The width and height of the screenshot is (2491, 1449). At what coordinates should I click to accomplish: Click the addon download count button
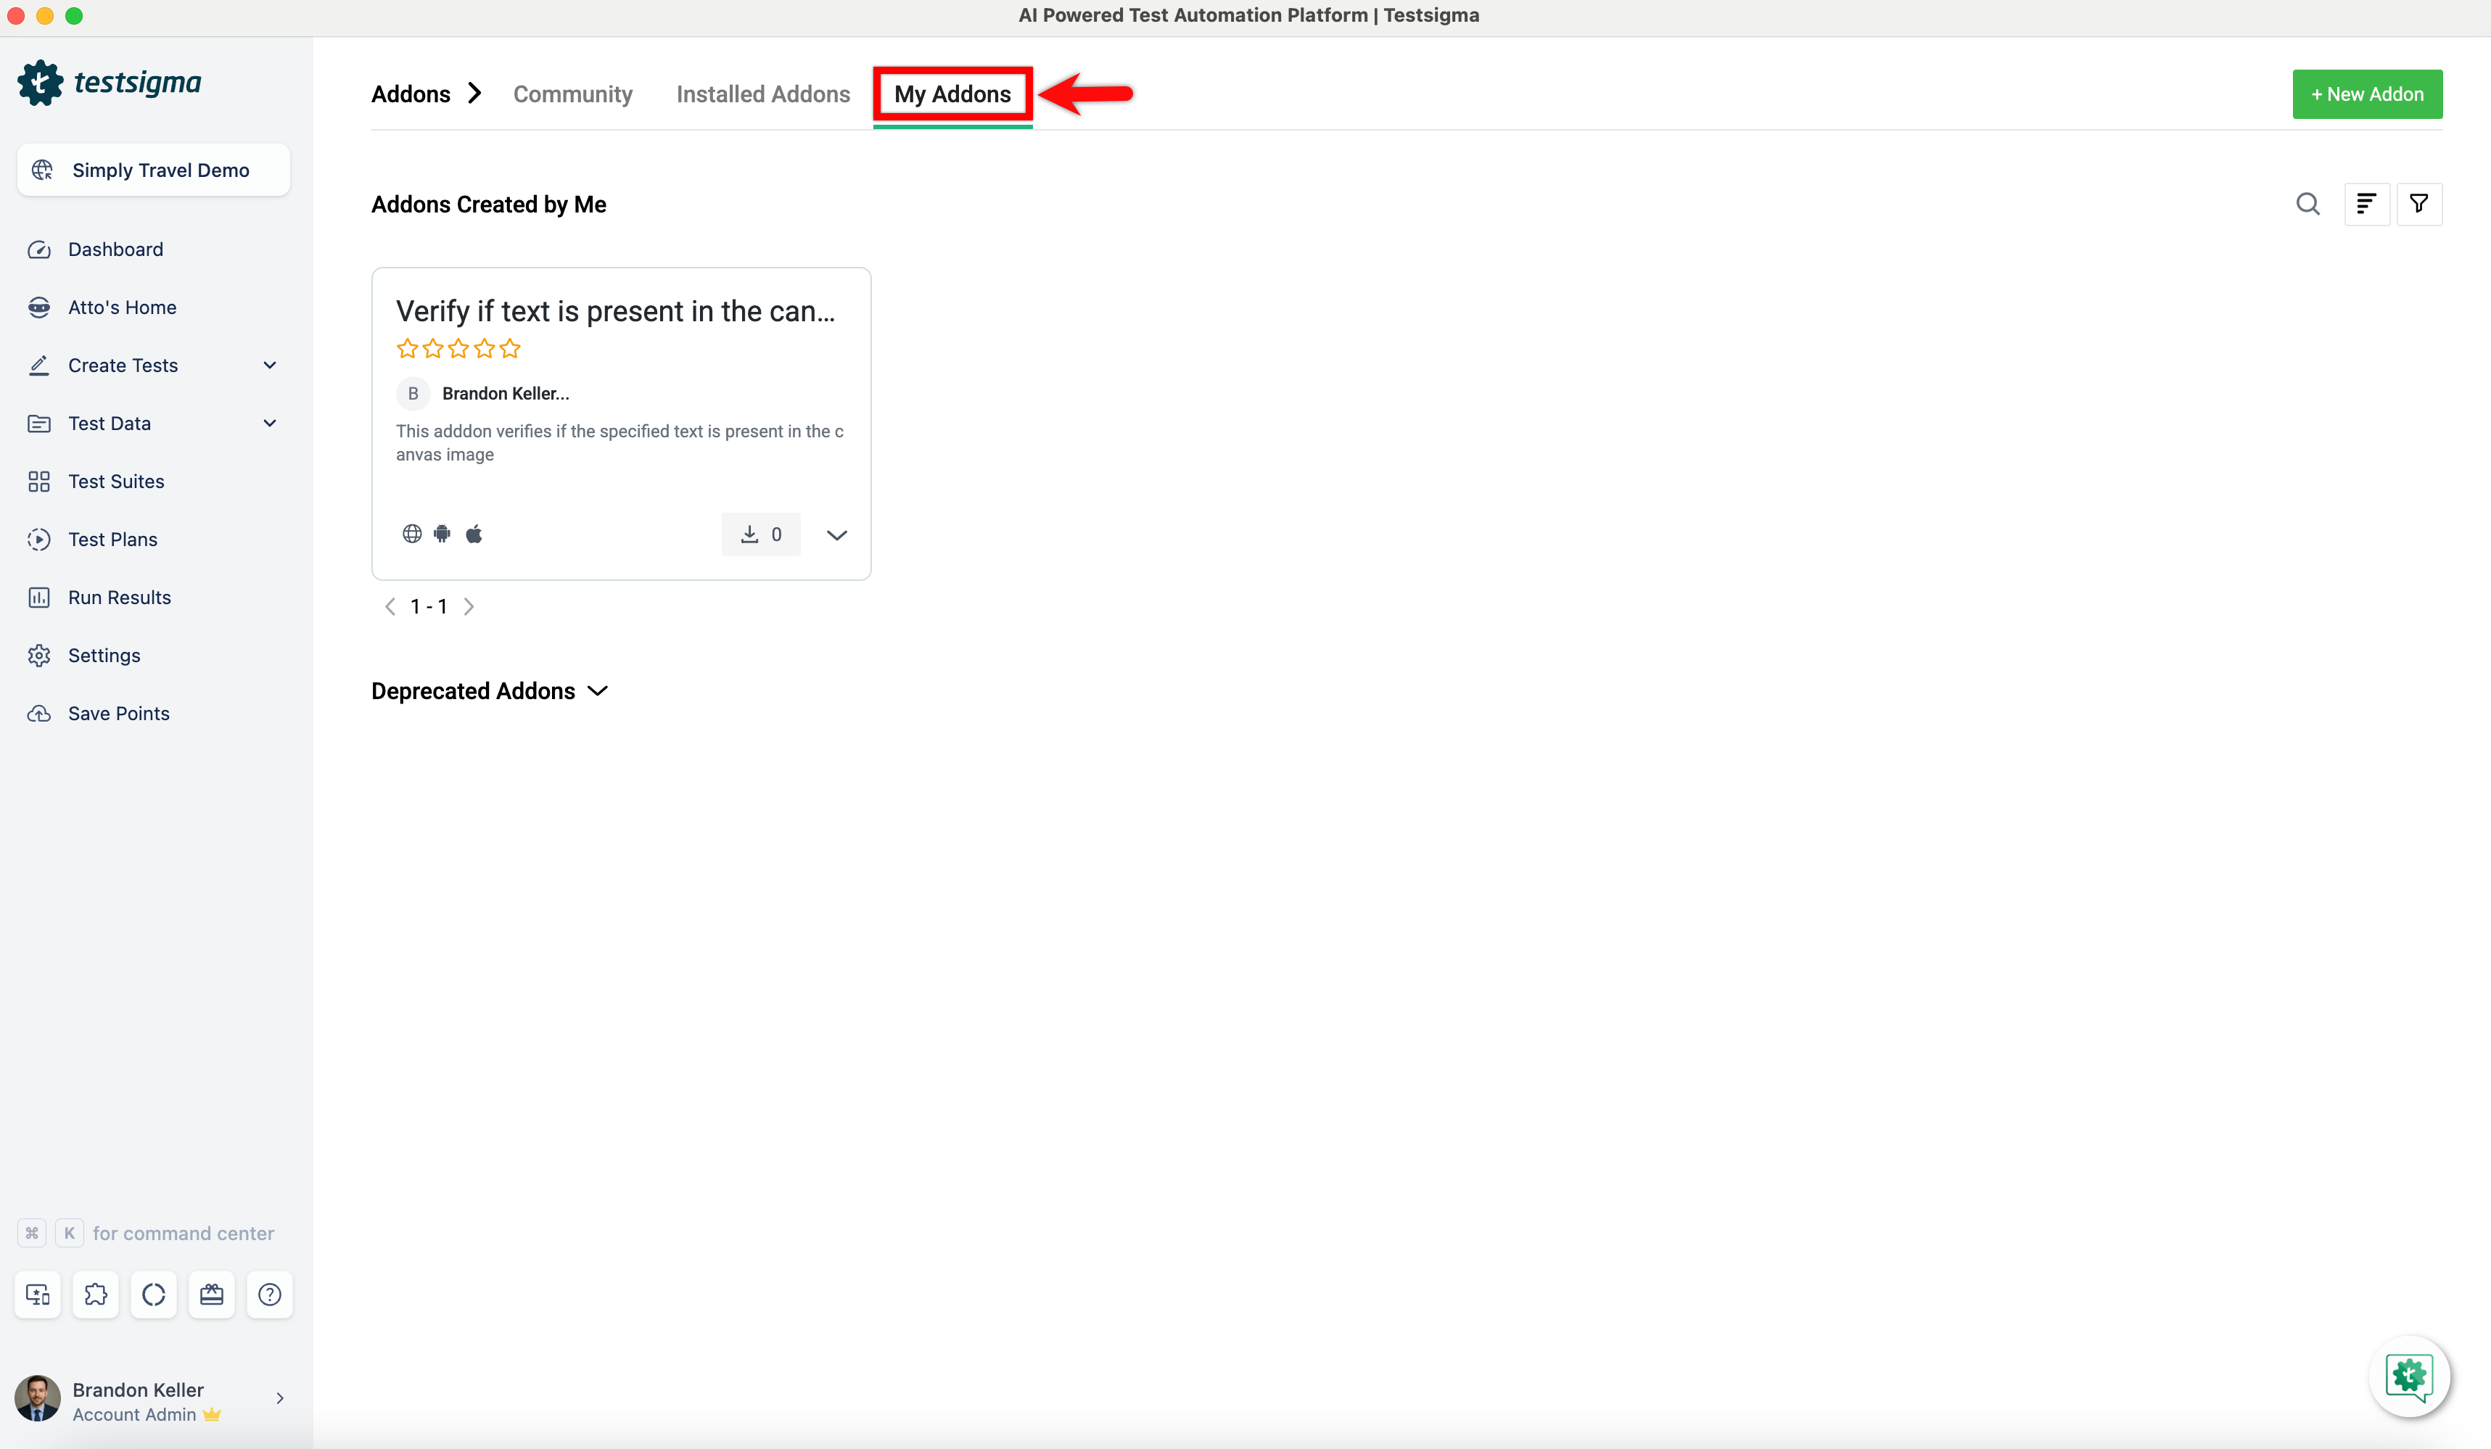[x=760, y=534]
